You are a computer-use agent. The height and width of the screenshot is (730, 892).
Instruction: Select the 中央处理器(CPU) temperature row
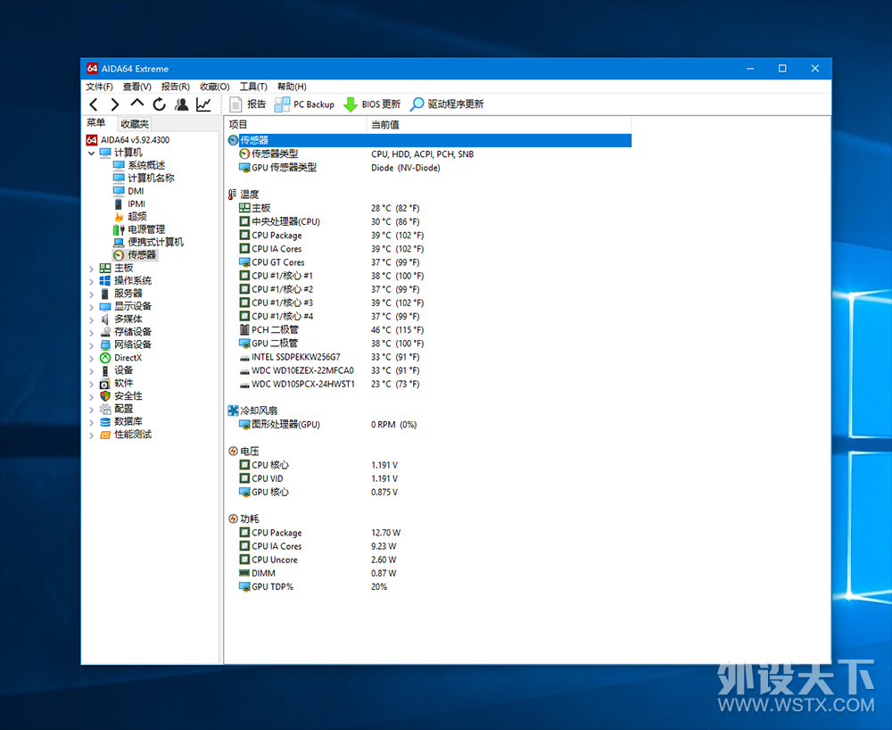click(429, 222)
